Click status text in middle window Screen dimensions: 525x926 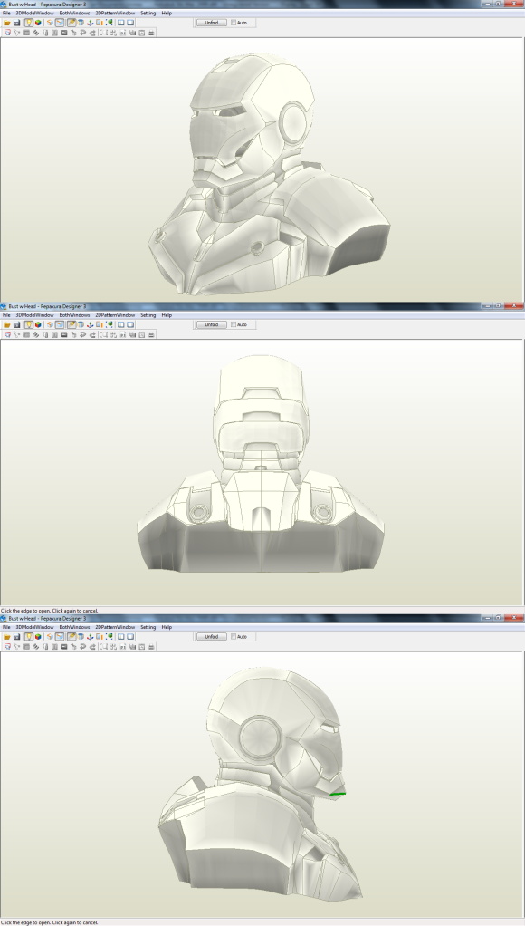49,611
